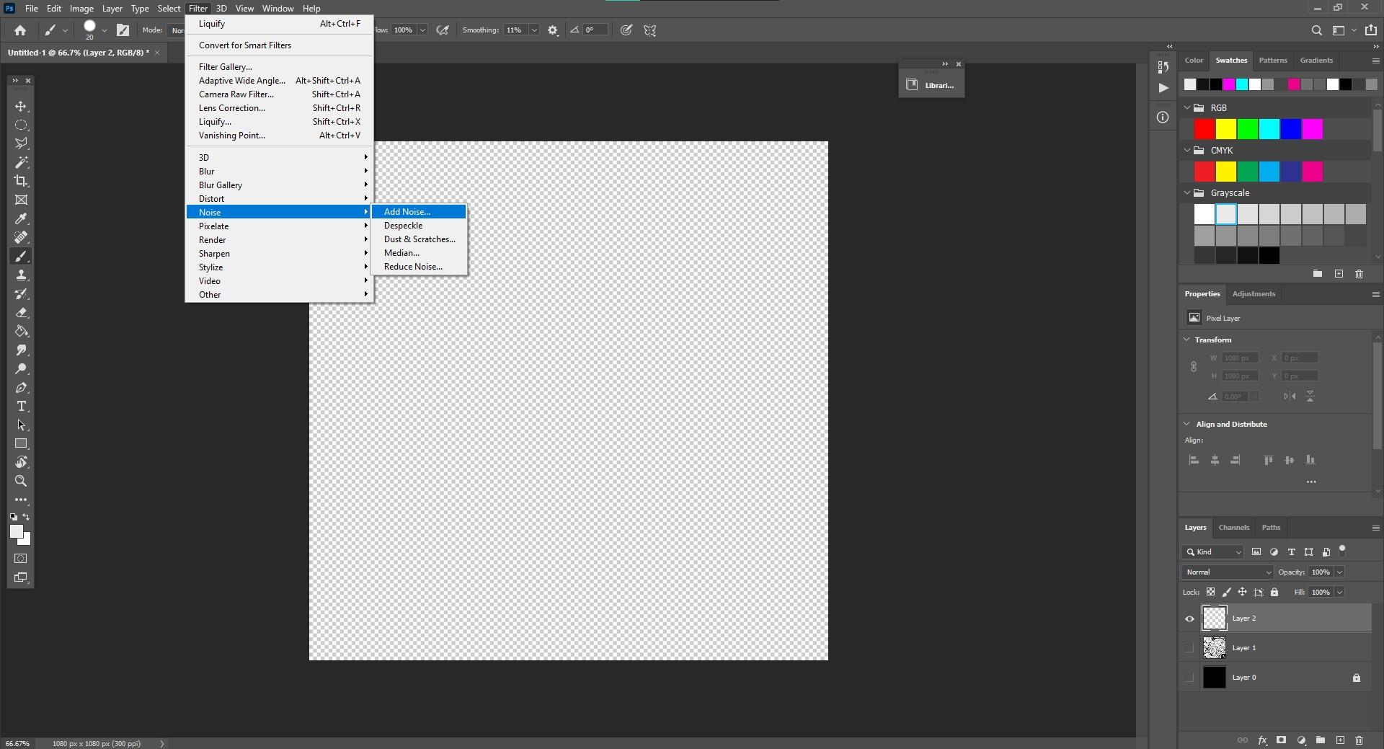This screenshot has height=749, width=1384.
Task: Select the Healing Brush tool
Action: click(21, 237)
